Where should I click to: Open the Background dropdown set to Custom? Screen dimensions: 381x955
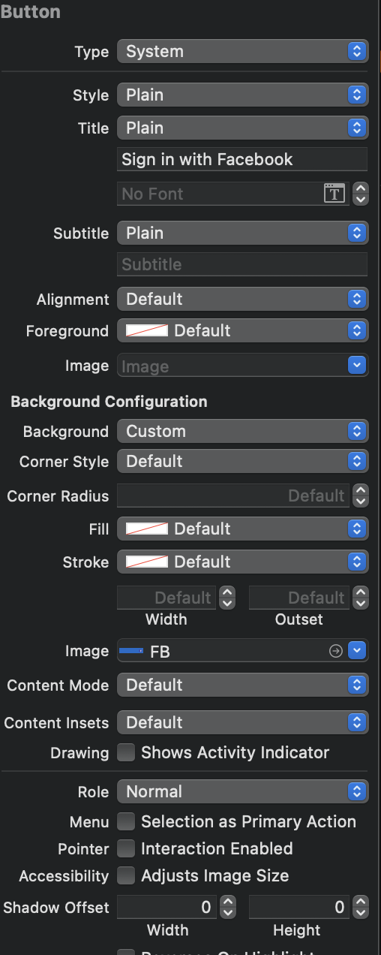click(x=242, y=432)
